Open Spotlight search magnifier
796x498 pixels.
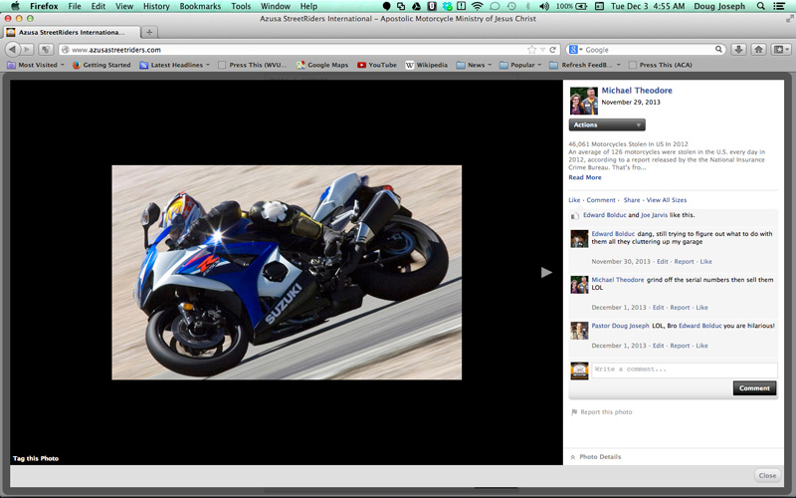point(760,6)
